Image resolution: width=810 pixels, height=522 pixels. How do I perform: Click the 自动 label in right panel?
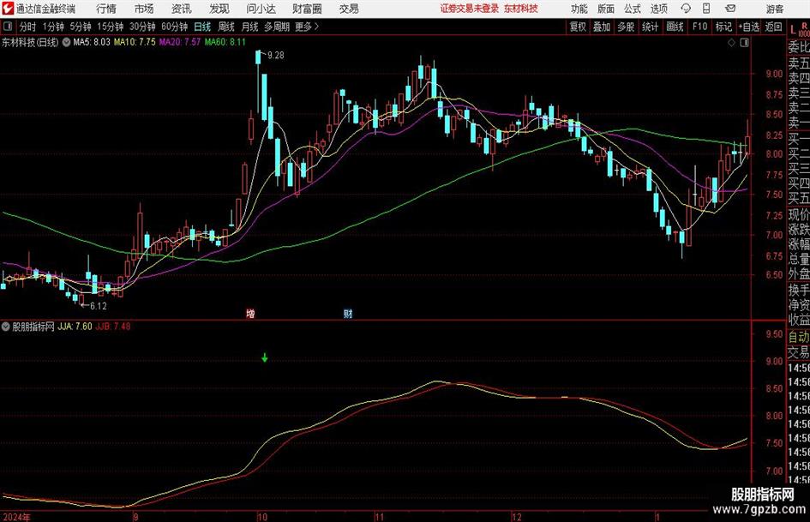pyautogui.click(x=799, y=337)
